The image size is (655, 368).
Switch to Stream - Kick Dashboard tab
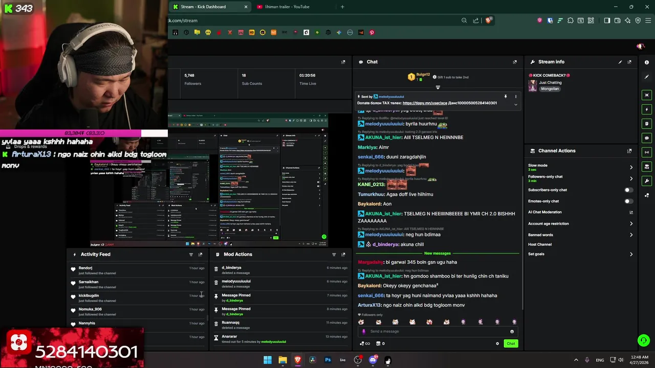209,7
